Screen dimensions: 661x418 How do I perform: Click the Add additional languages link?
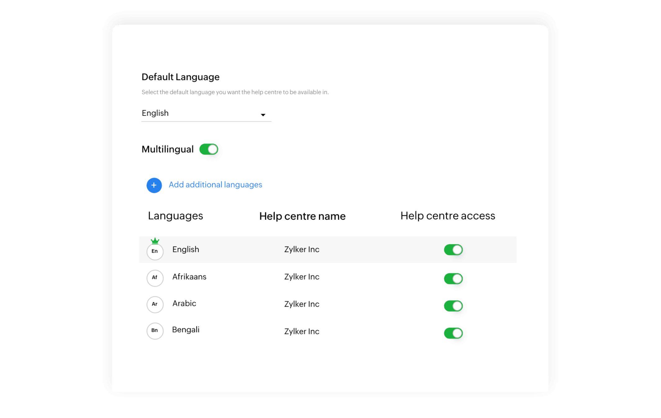coord(215,184)
